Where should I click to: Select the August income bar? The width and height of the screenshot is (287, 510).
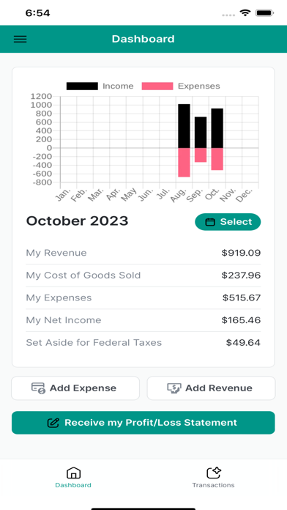184,126
